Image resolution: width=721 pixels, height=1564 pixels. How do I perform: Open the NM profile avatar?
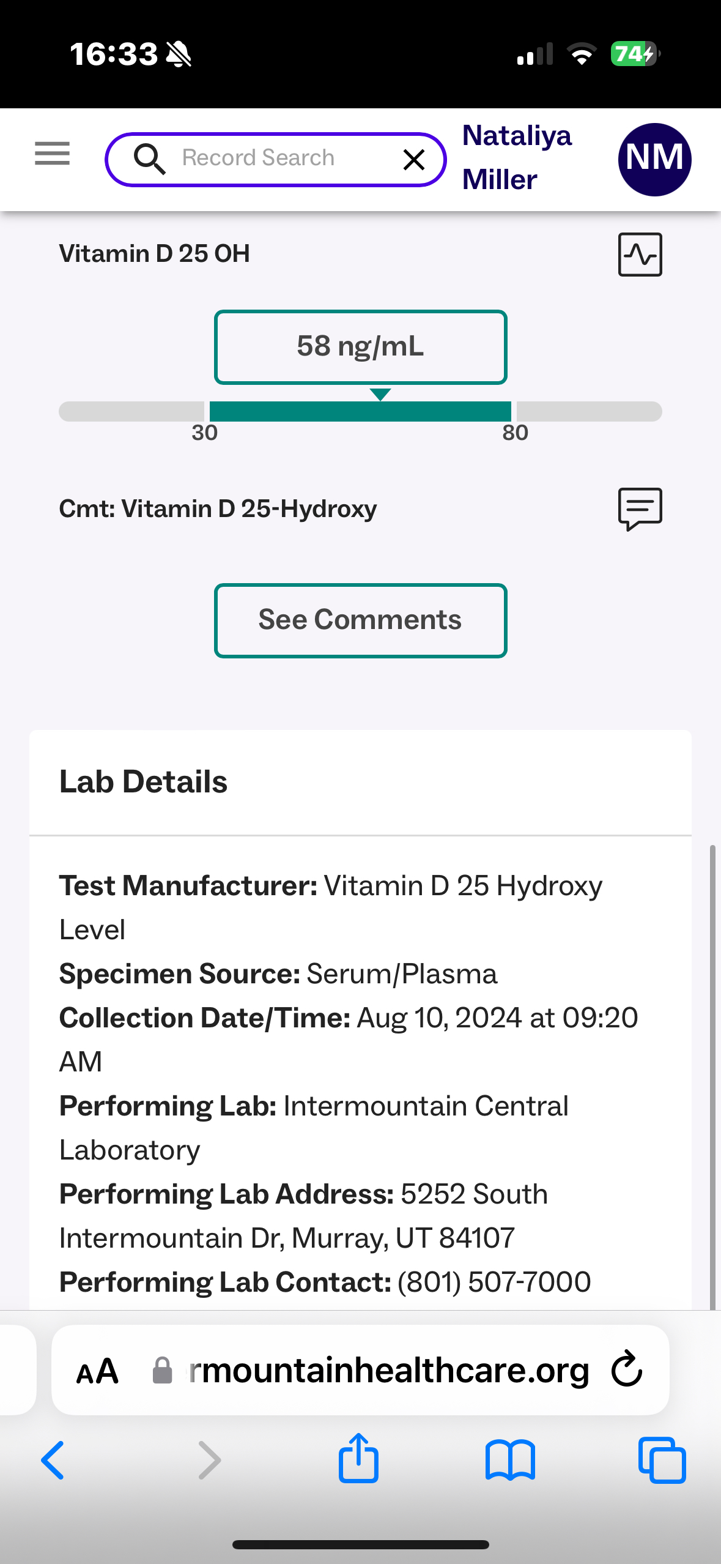[654, 160]
